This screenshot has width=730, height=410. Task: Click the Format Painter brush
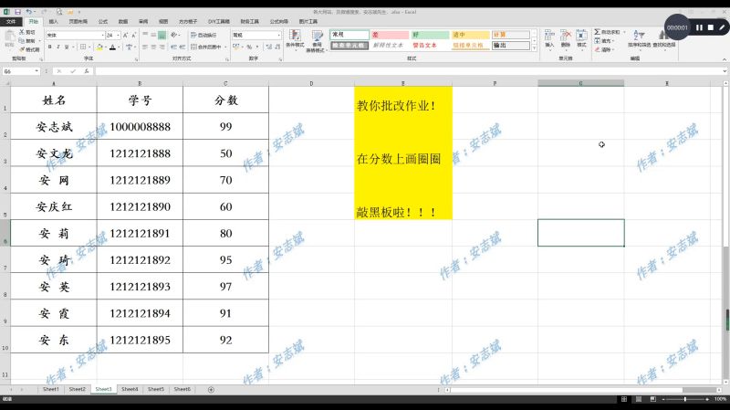tap(22, 49)
